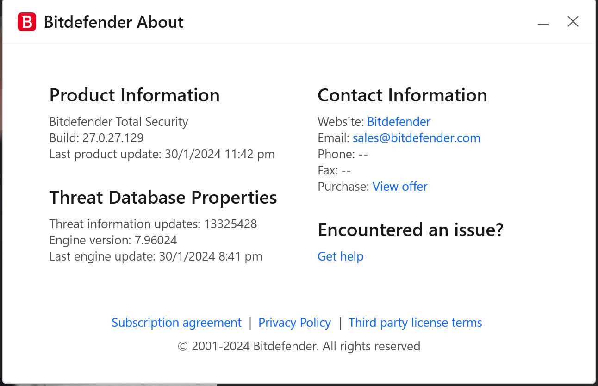
Task: Open the Bitdefender website link
Action: click(399, 122)
